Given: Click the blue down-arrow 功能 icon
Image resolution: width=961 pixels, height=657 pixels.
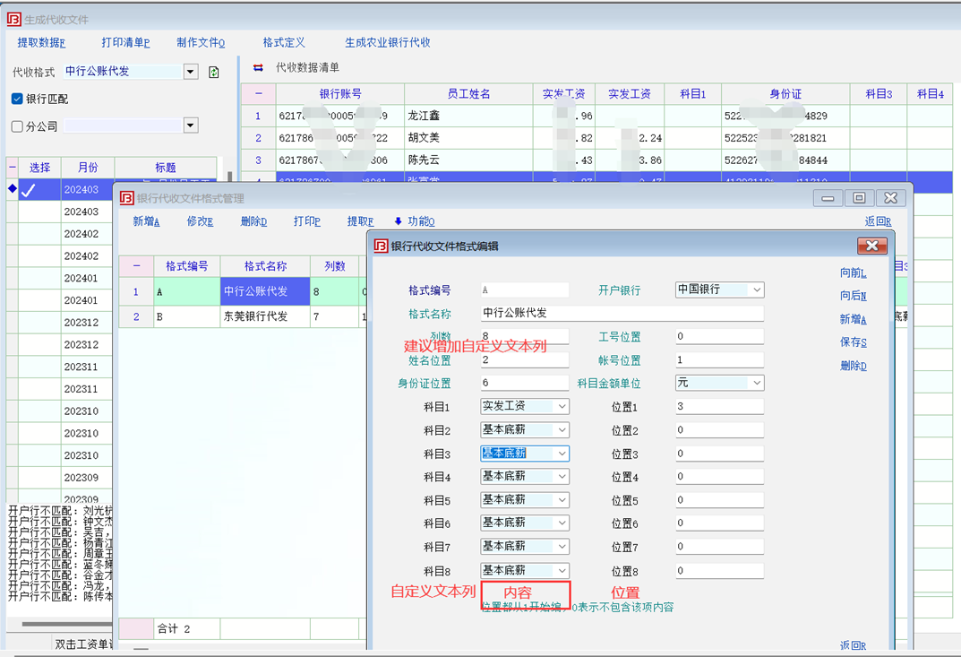Looking at the screenshot, I should pyautogui.click(x=398, y=221).
